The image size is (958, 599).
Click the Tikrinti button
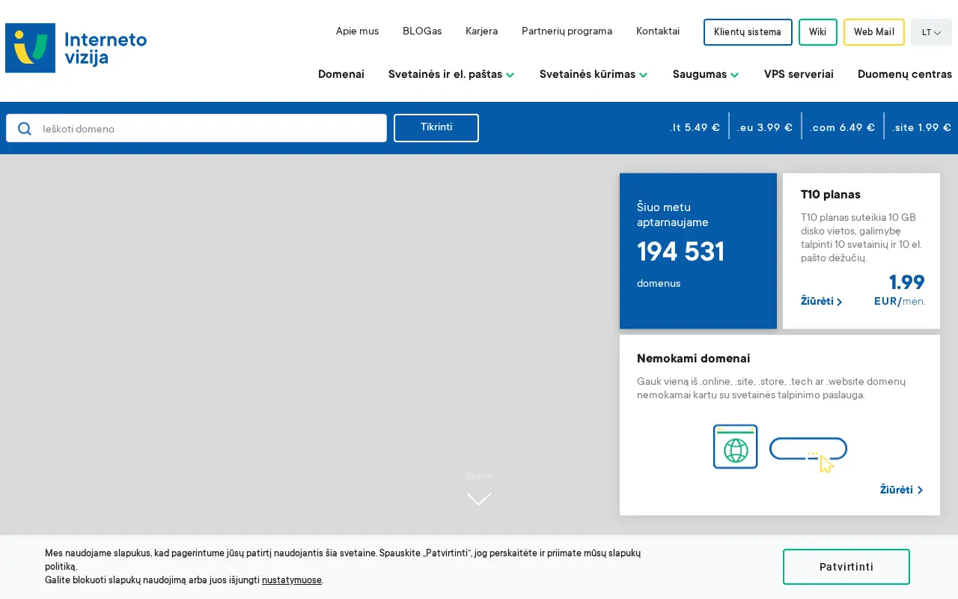click(436, 128)
